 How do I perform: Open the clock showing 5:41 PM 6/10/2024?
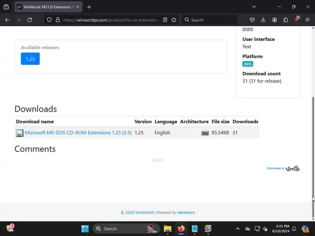(x=281, y=229)
